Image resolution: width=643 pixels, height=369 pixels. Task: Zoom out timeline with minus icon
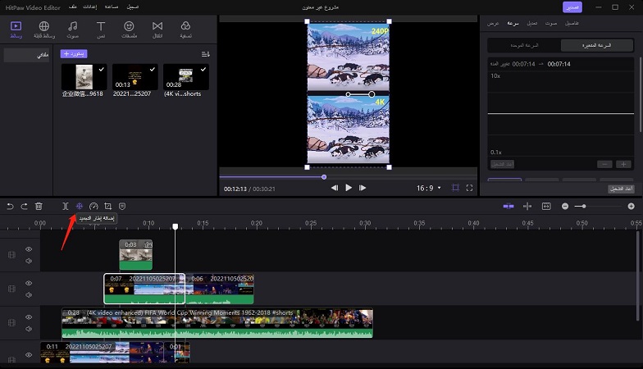pos(565,207)
